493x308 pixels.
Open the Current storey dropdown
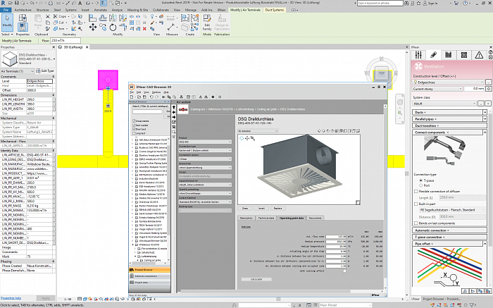point(437,89)
